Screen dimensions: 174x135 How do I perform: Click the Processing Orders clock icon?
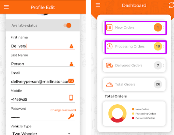click(x=109, y=46)
